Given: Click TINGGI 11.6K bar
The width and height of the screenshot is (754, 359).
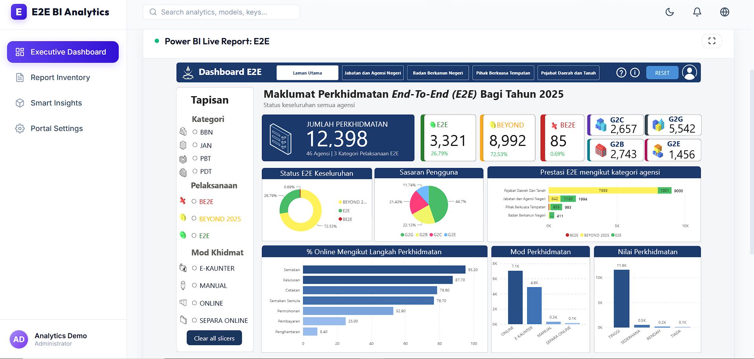Looking at the screenshot, I should pos(622,299).
